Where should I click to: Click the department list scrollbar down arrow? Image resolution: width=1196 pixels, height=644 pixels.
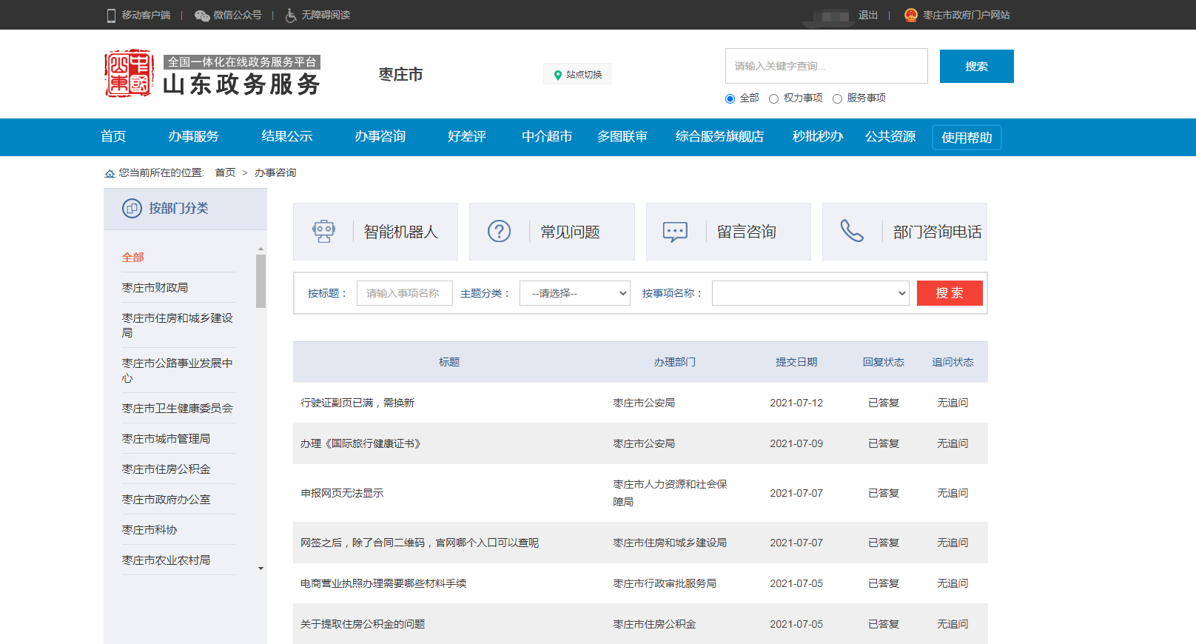tap(261, 568)
